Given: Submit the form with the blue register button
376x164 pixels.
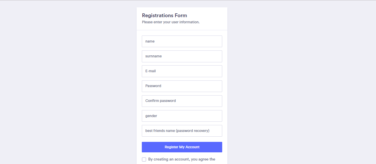Looking at the screenshot, I should (182, 147).
